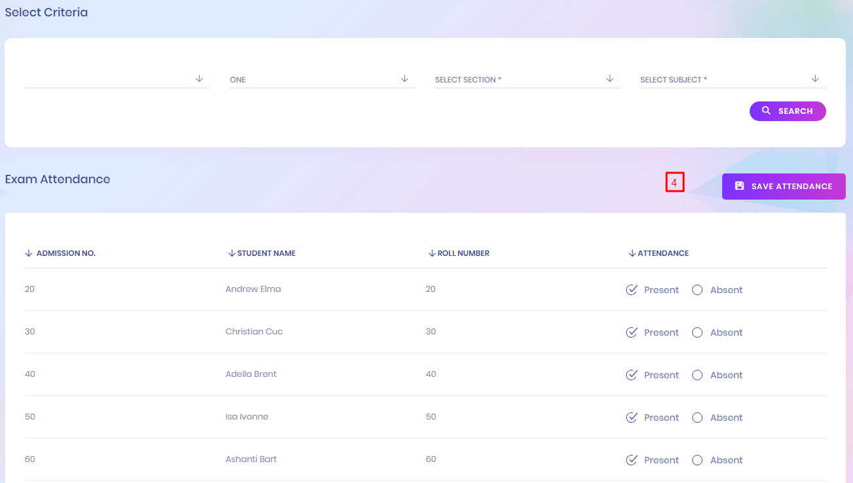Click the Save Attendance button
Viewport: 853px width, 483px height.
(x=784, y=187)
